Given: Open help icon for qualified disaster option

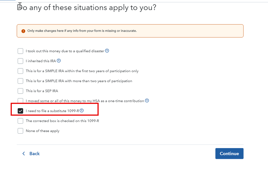Looking at the screenshot, I should tap(107, 51).
